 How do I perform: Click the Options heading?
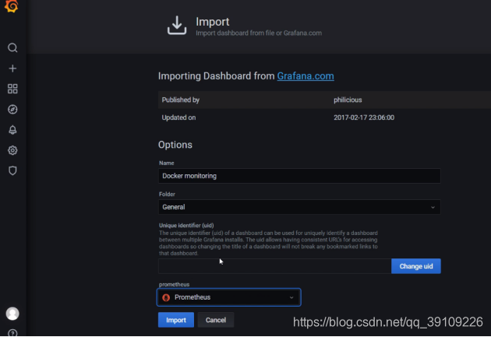175,145
